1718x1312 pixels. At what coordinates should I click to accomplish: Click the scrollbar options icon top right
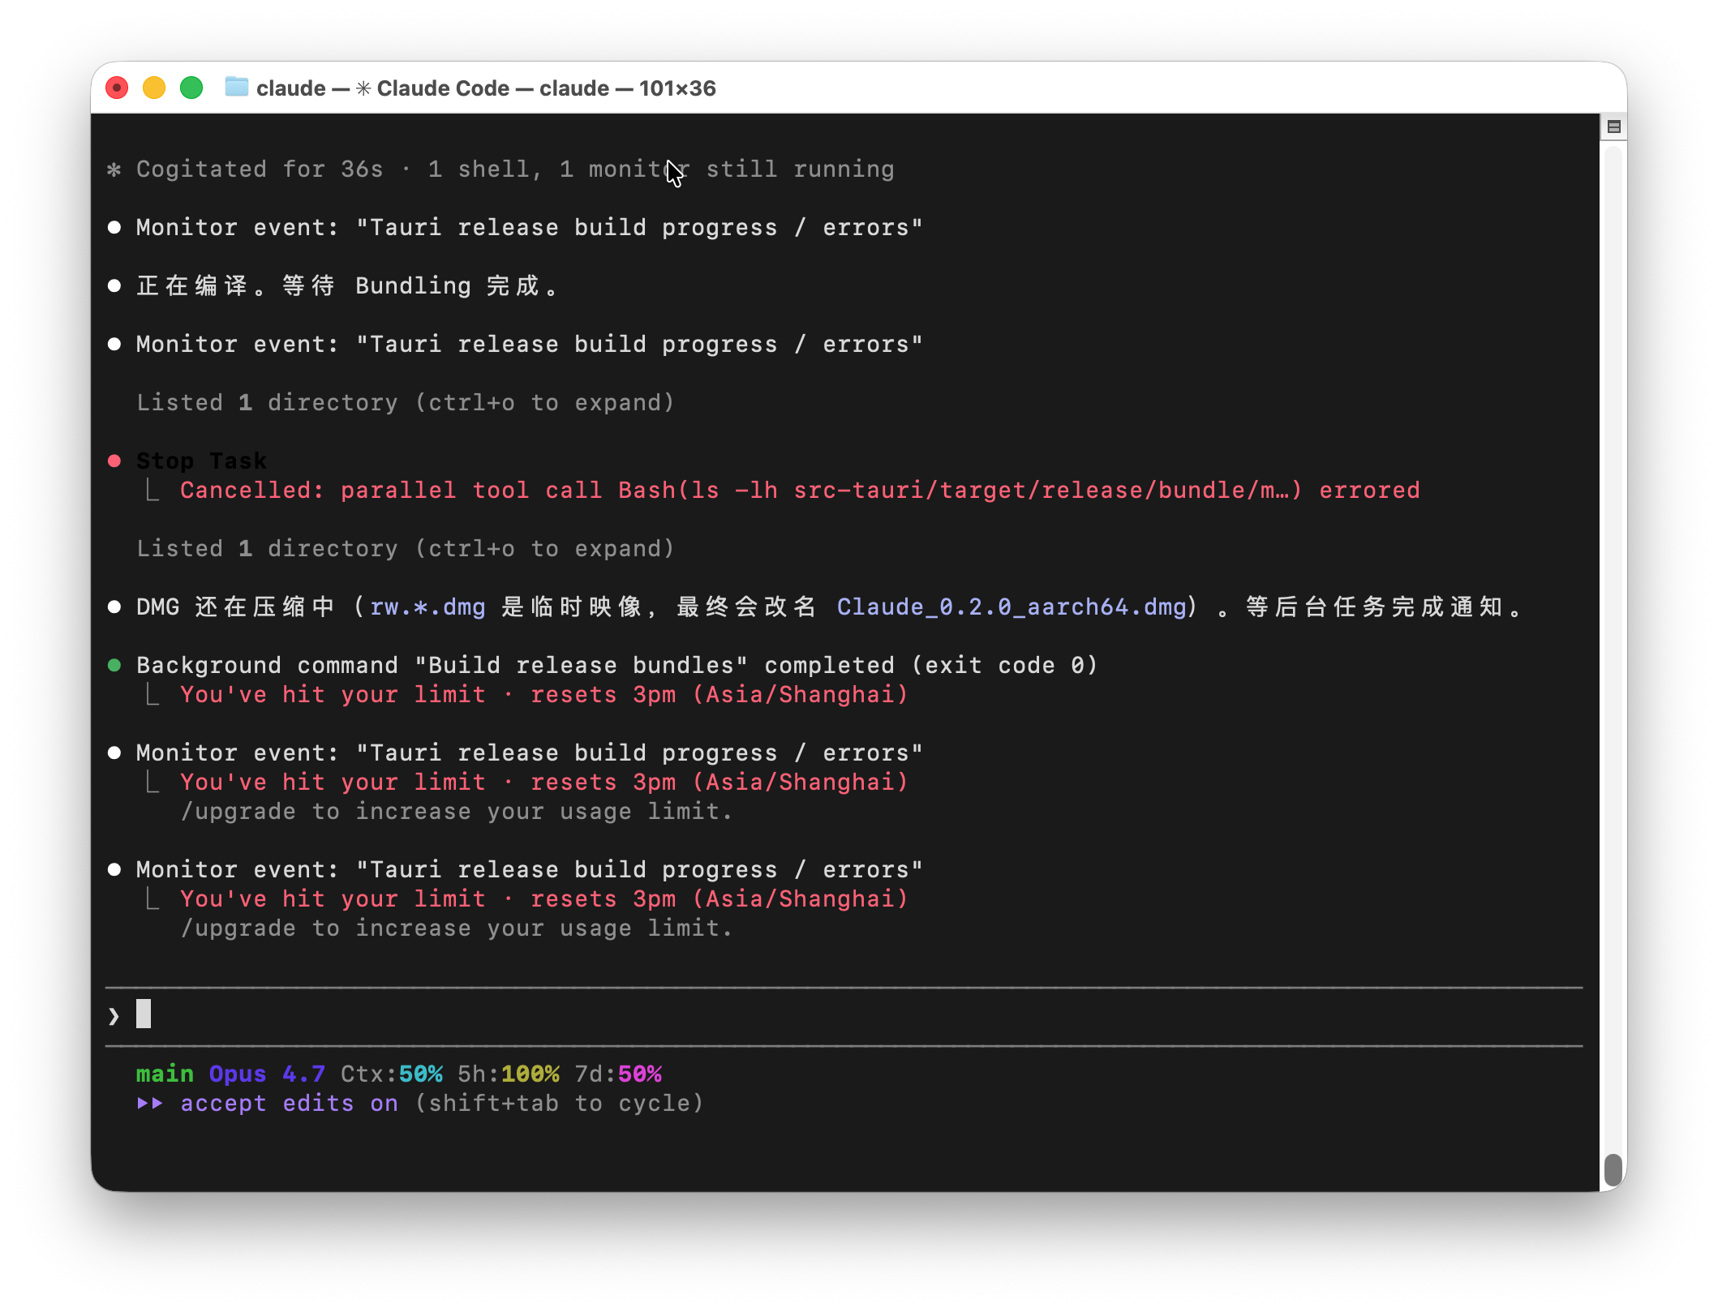pyautogui.click(x=1613, y=126)
